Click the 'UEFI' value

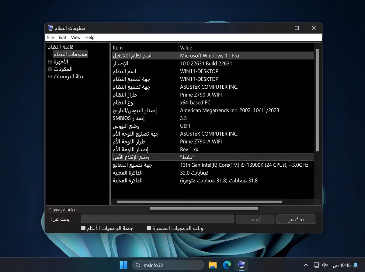pyautogui.click(x=185, y=126)
